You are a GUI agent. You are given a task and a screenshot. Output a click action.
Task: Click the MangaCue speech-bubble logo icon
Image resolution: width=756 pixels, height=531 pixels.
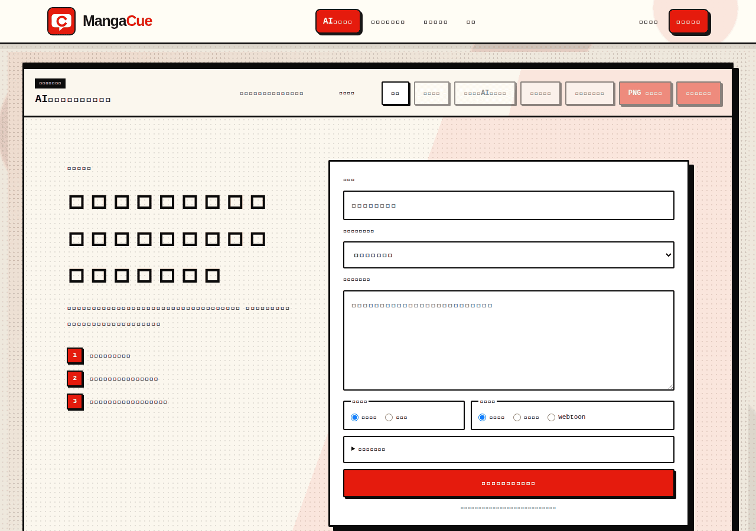[x=61, y=21]
